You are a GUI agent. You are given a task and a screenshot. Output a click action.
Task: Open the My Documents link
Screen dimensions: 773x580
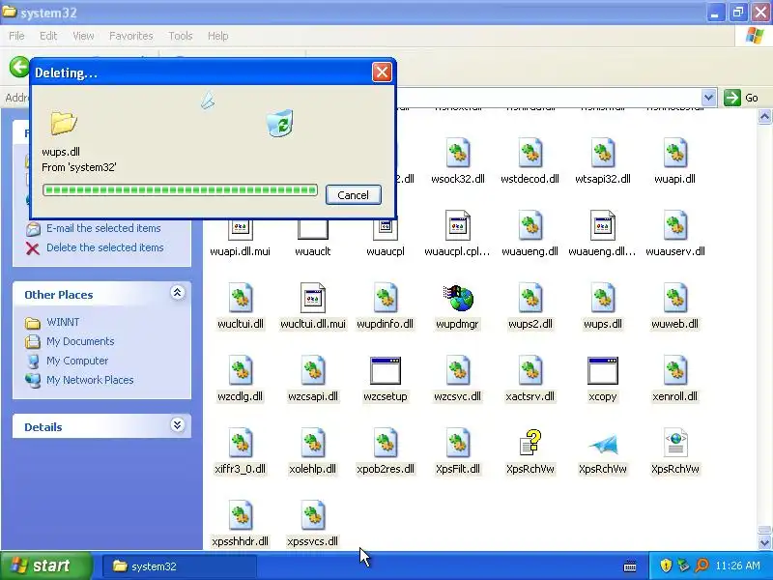[x=80, y=341]
